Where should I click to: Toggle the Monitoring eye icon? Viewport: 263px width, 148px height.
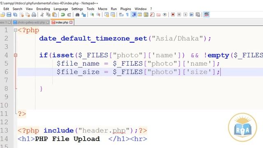click(165, 15)
